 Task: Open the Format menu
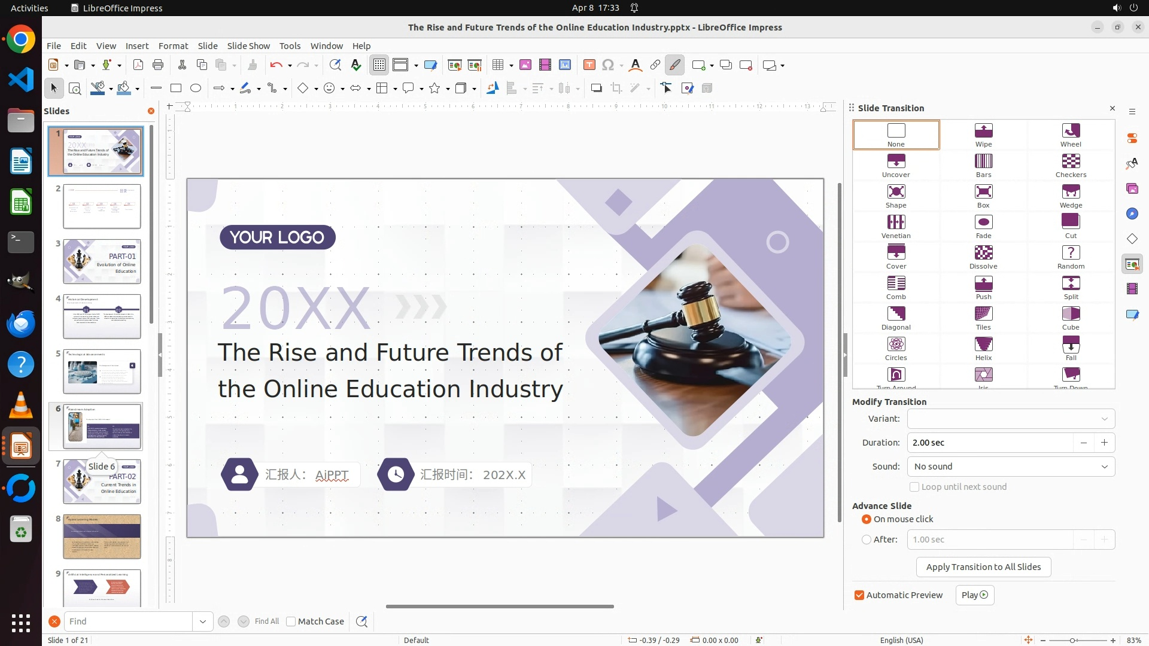[x=173, y=46]
